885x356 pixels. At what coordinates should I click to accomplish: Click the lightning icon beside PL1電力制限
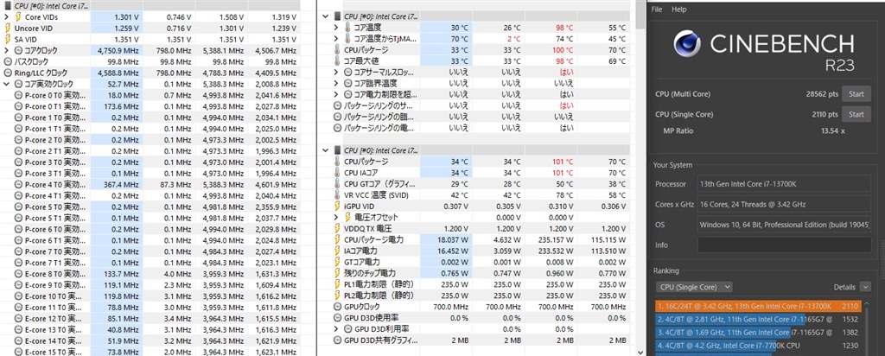click(x=338, y=284)
